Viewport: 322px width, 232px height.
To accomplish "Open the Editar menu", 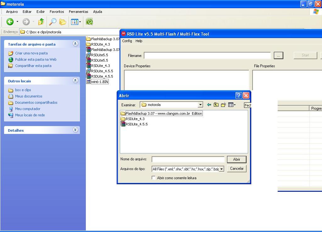I will pyautogui.click(x=27, y=12).
